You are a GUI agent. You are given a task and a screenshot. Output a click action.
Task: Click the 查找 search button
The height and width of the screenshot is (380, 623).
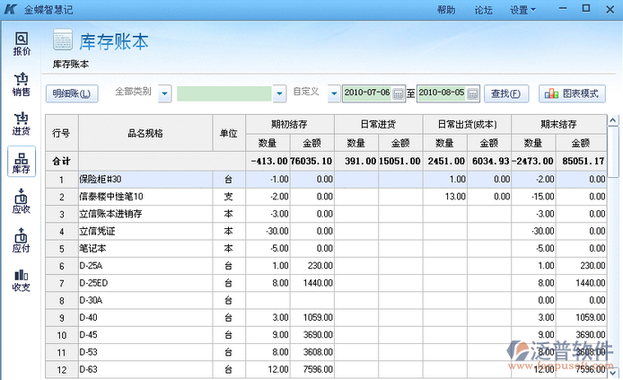505,93
